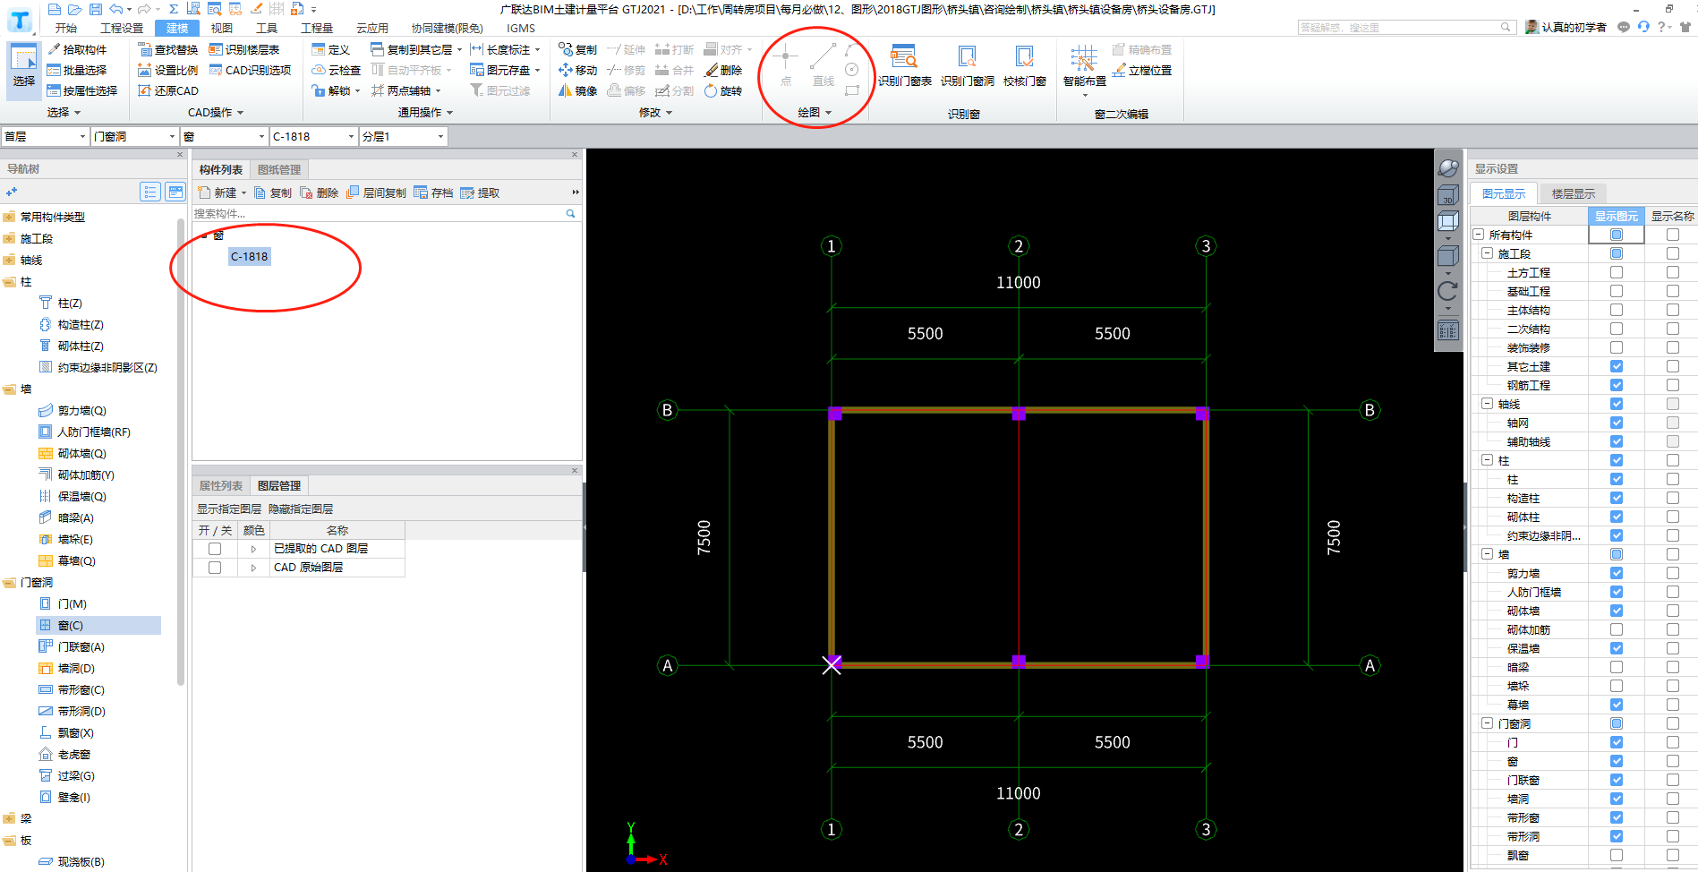
Task: Select the 直线 line drawing tool
Action: point(823,65)
